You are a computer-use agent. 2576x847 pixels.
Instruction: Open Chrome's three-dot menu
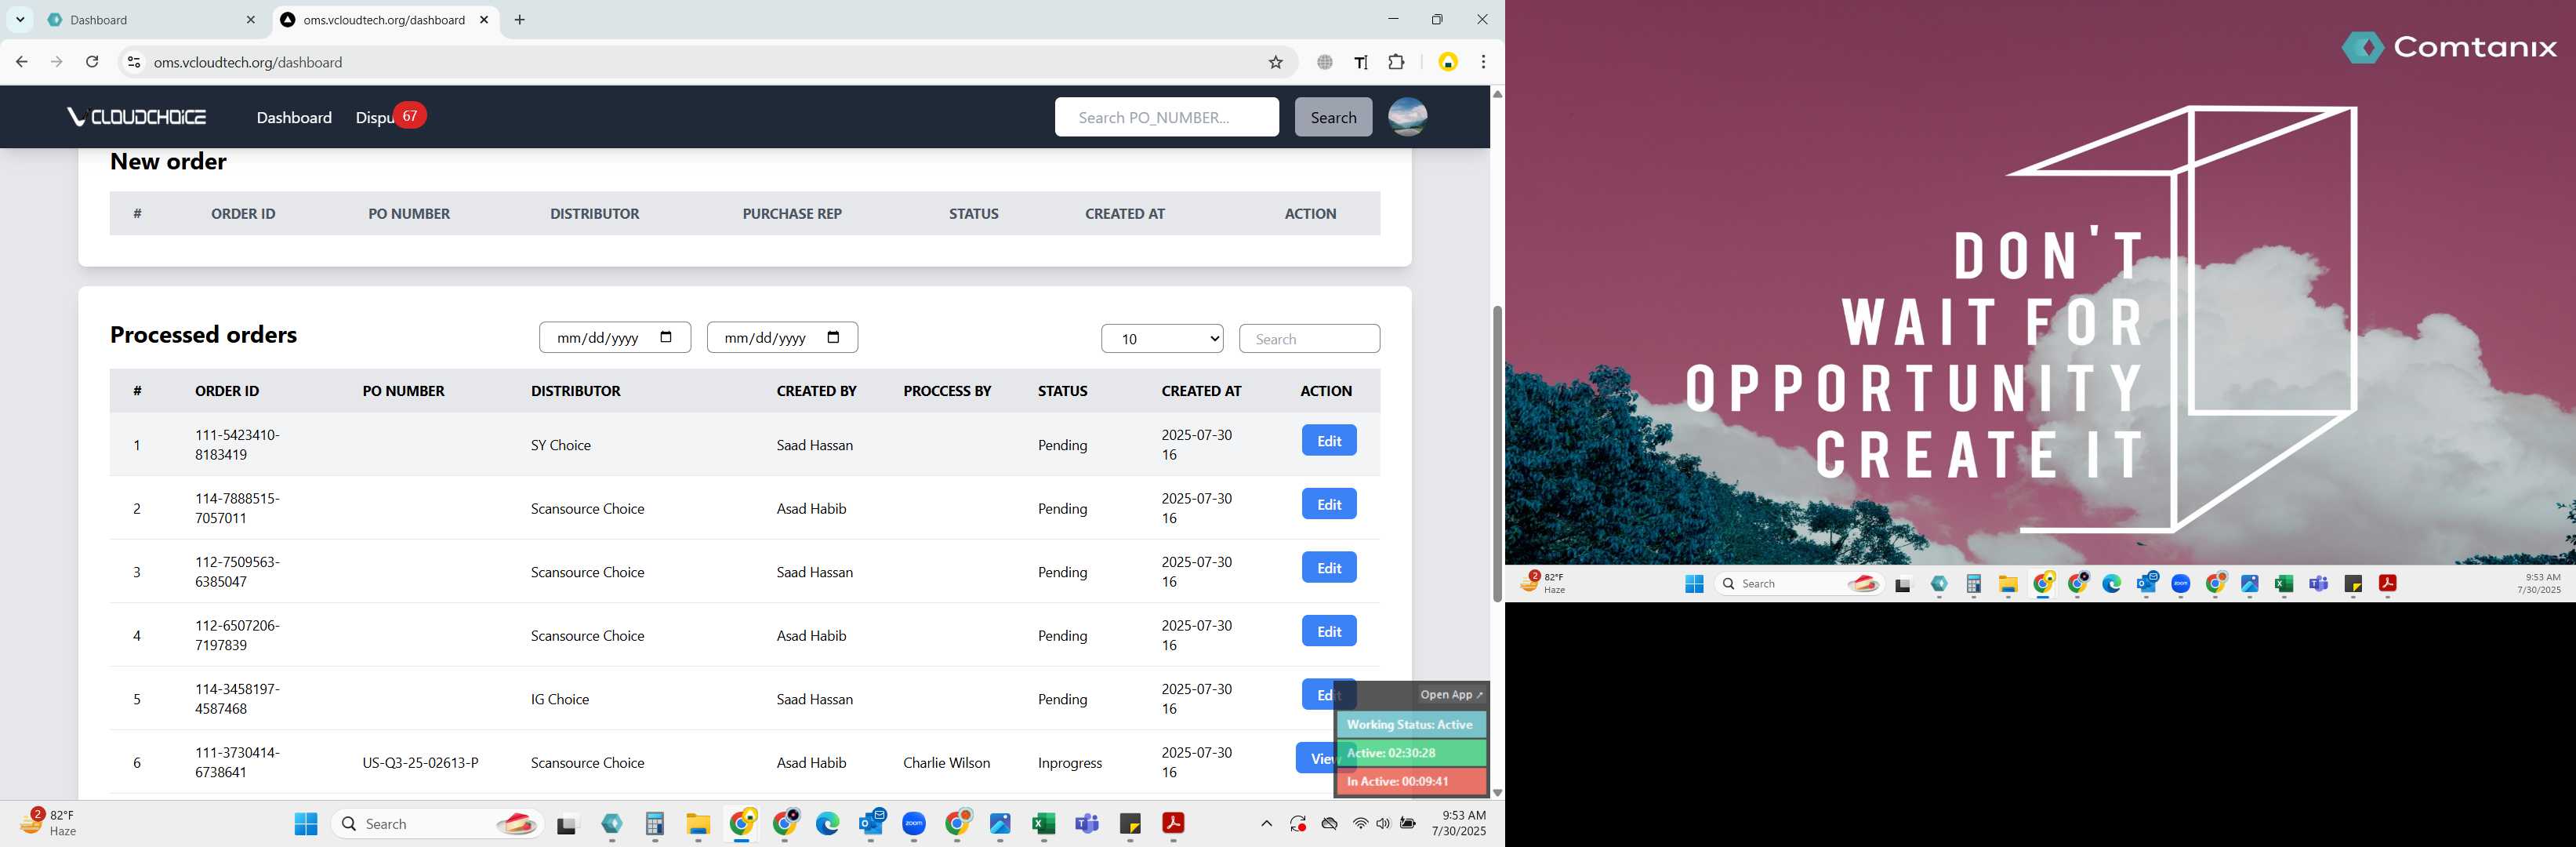click(x=1483, y=62)
